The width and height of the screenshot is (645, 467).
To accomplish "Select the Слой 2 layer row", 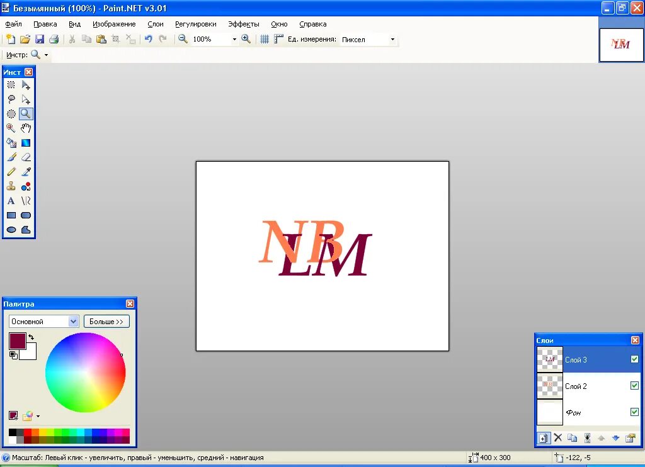I will 589,386.
